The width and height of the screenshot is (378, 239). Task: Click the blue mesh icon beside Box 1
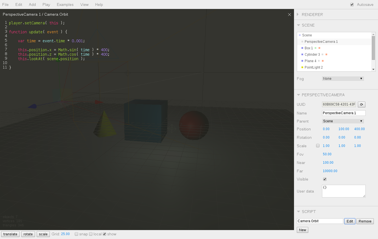pos(302,48)
